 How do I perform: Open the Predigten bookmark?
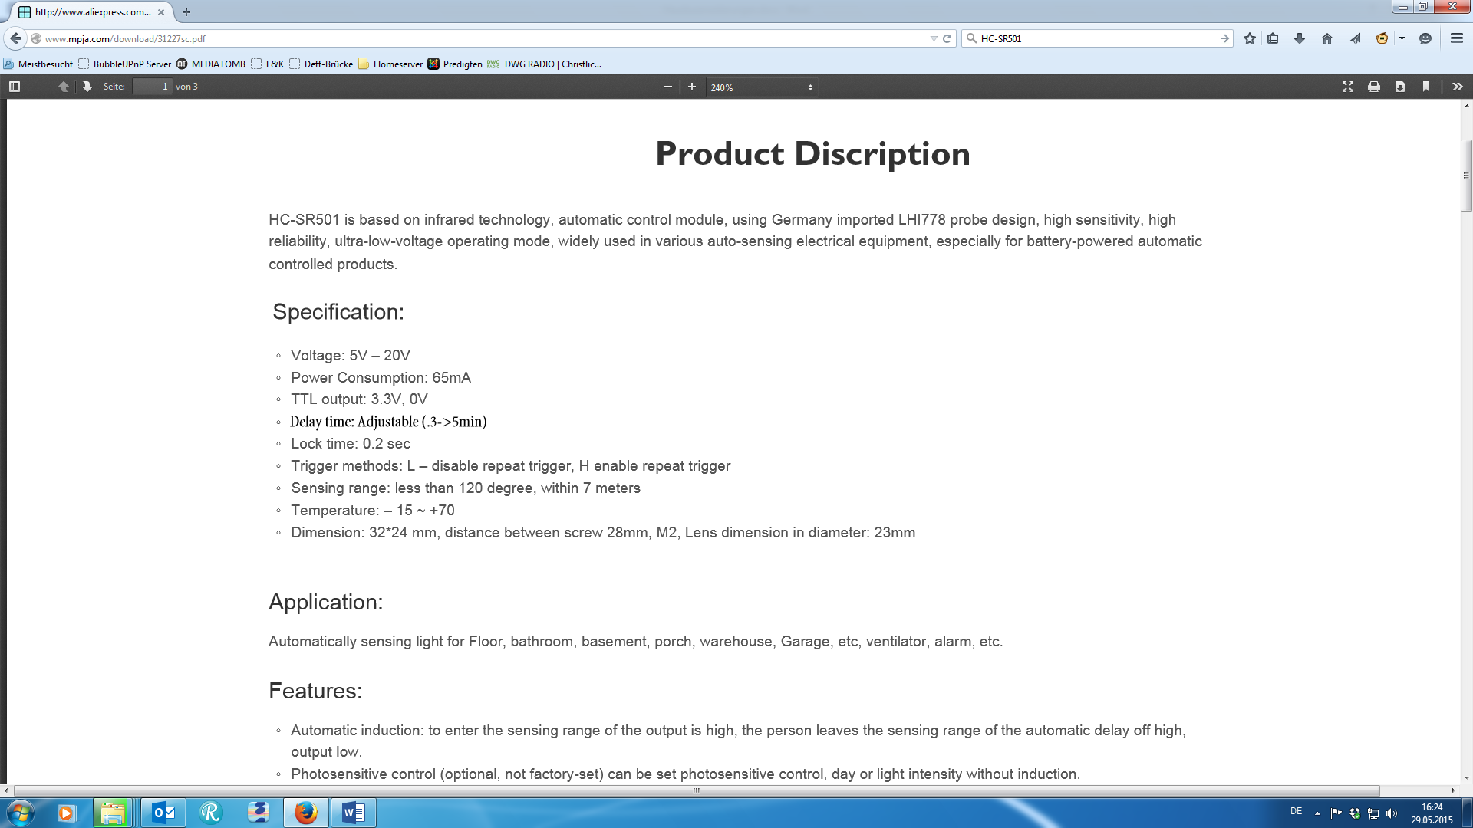tap(455, 64)
